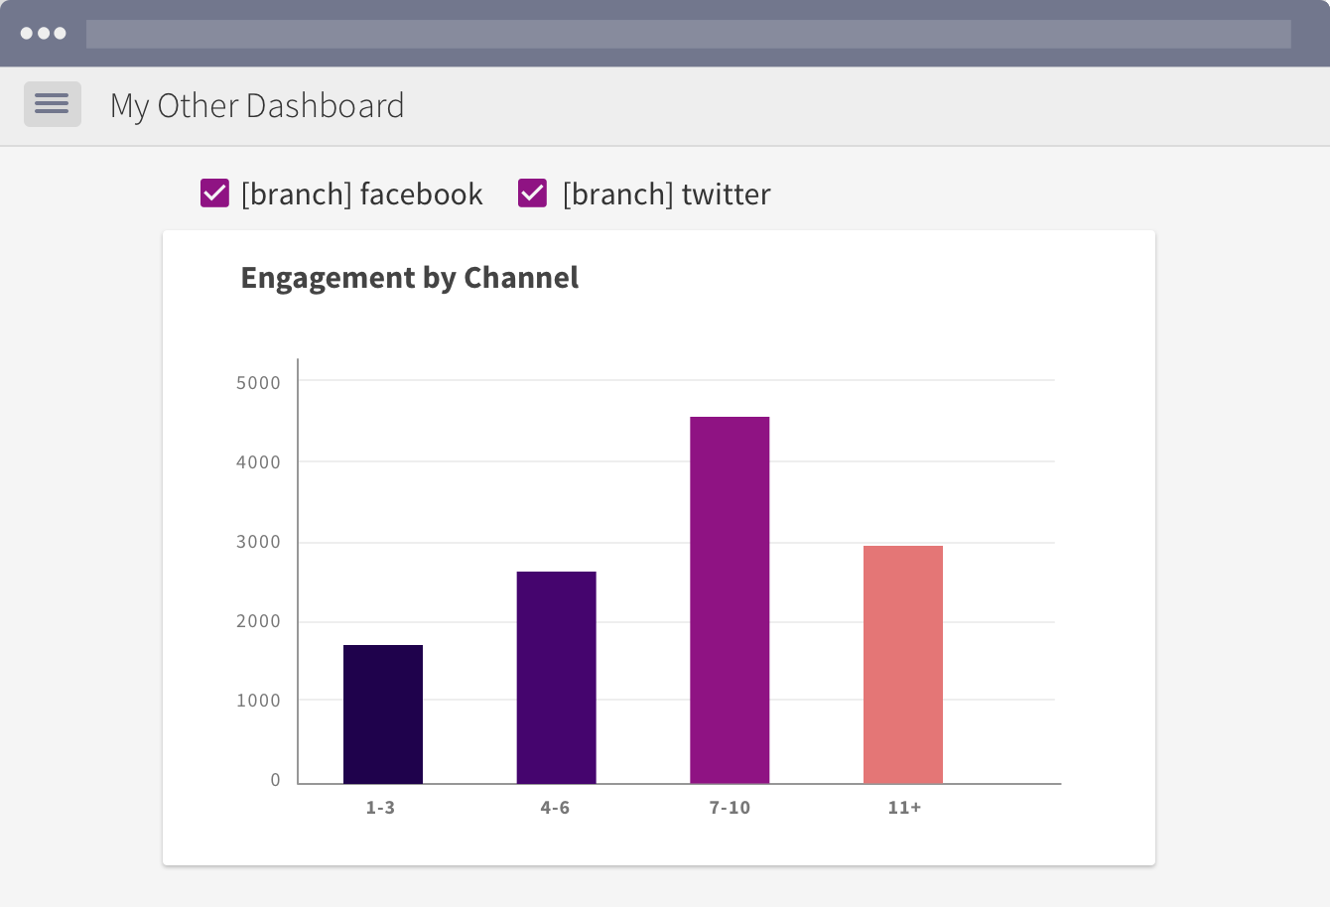The height and width of the screenshot is (907, 1330).
Task: Click the "[branch] twitter" label text
Action: pos(666,194)
